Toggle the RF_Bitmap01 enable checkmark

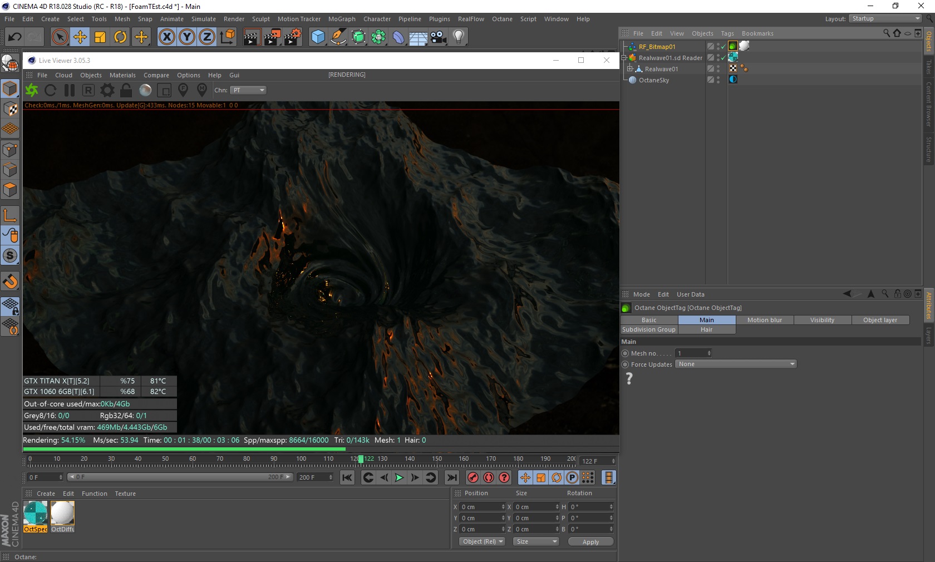(723, 47)
